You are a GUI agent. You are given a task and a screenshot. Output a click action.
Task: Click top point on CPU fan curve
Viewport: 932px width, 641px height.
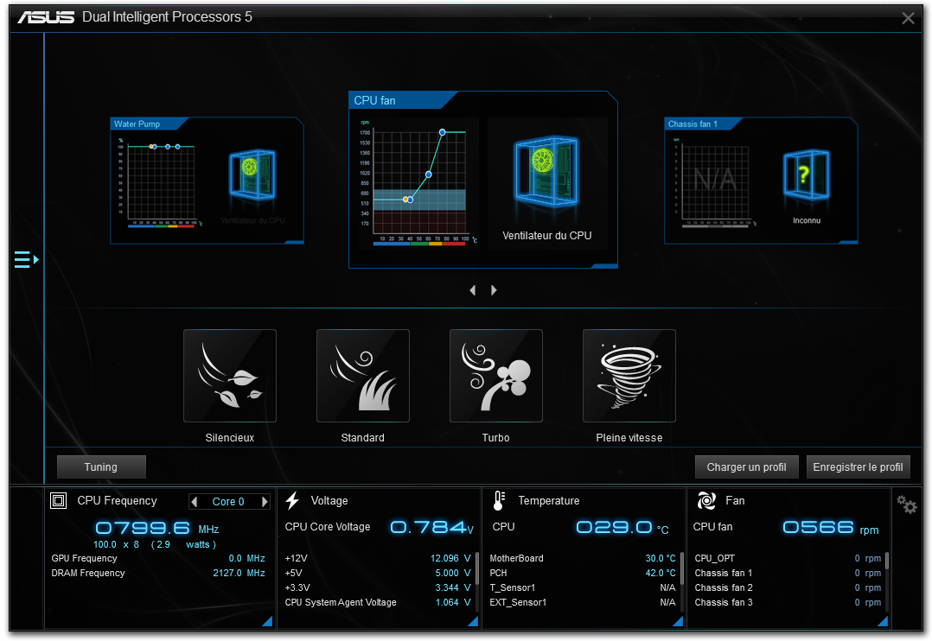(x=443, y=132)
